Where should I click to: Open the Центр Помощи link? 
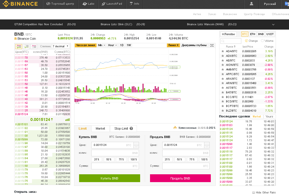tap(254, 14)
